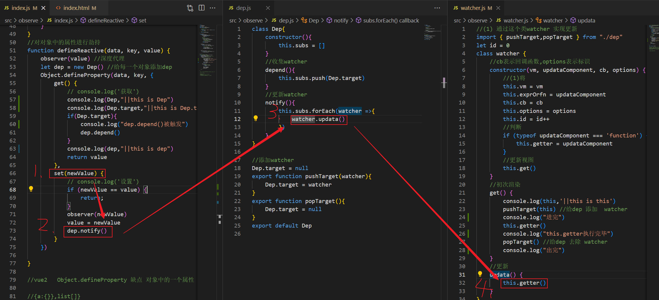The height and width of the screenshot is (300, 659).
Task: Click 'watcher' class breadcrumb in watcher.js
Action: click(x=553, y=21)
